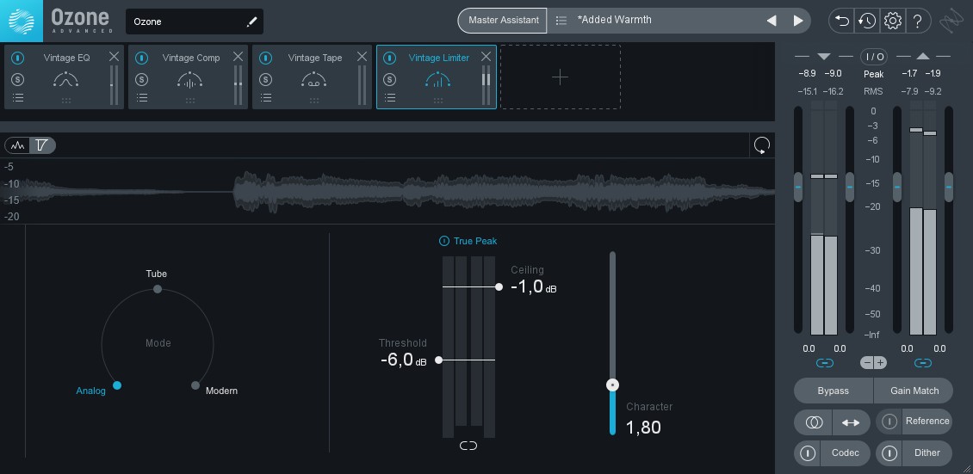Image resolution: width=973 pixels, height=474 pixels.
Task: Link the output gain channels
Action: 923,363
